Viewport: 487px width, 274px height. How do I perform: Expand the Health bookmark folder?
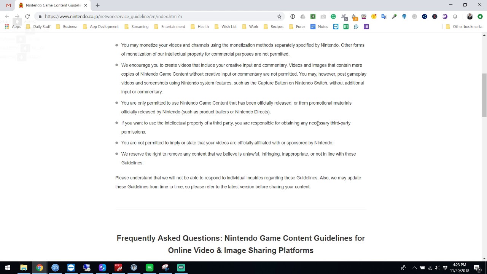tap(199, 27)
